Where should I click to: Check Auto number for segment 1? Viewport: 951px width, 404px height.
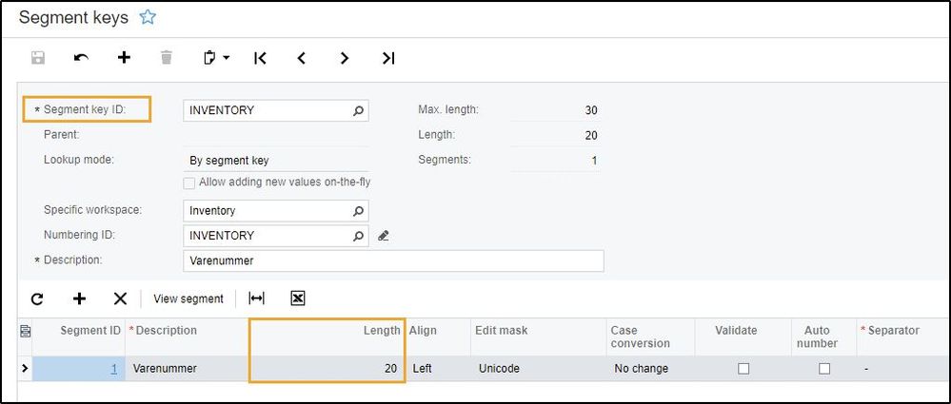[824, 368]
